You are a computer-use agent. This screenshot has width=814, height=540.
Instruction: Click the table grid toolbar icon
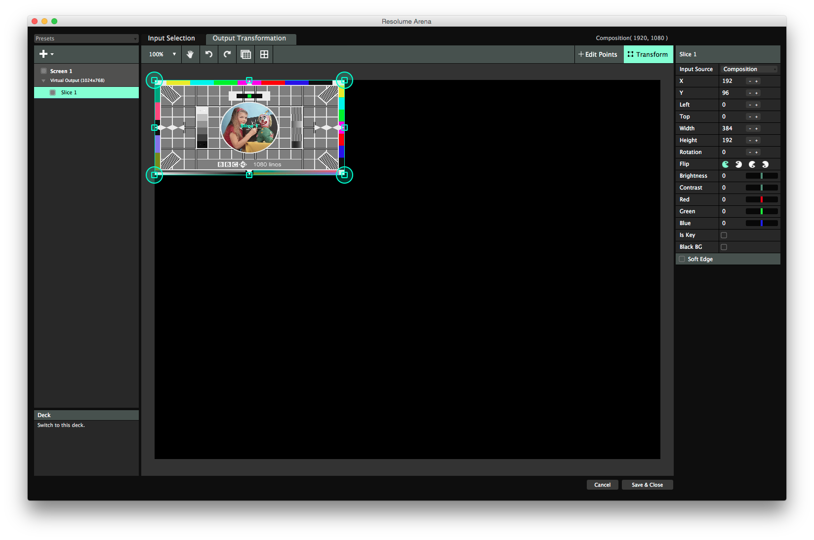[245, 54]
